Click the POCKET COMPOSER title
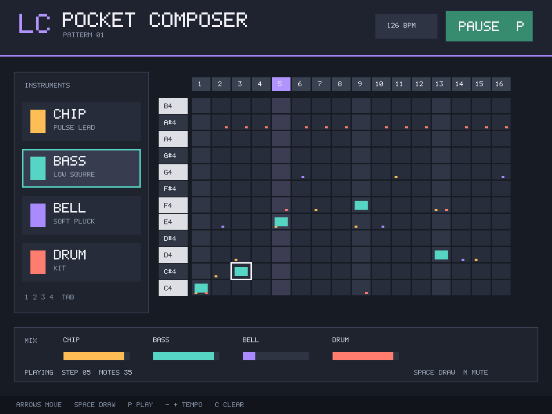The image size is (552, 414). [155, 20]
